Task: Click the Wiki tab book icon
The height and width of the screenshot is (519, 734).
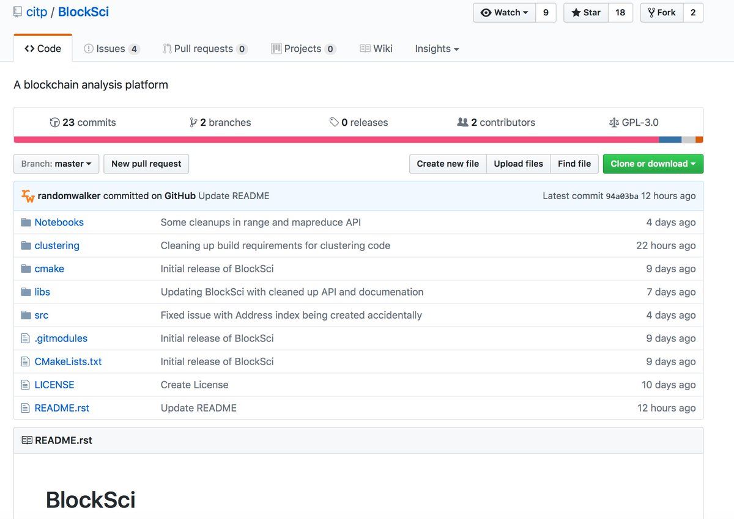Action: [x=365, y=48]
